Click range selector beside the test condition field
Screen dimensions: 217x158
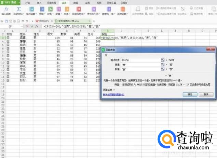tap(163, 60)
